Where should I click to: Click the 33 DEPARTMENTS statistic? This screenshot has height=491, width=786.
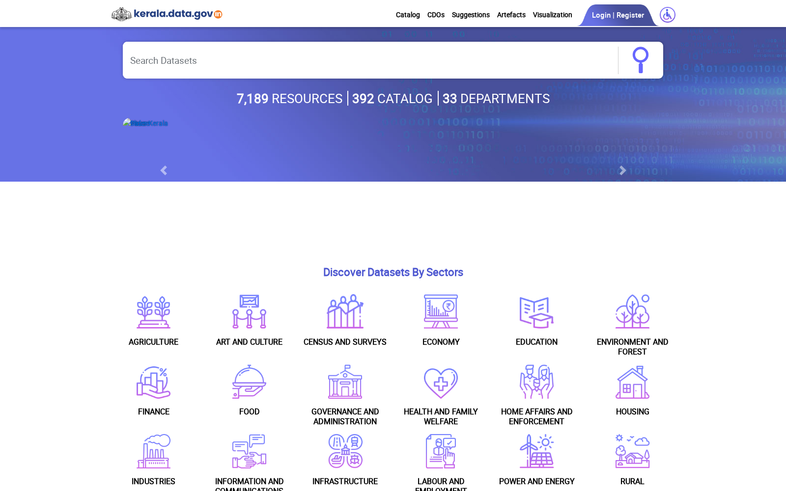(496, 99)
